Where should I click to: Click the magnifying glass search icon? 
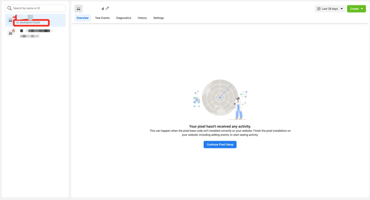click(9, 8)
